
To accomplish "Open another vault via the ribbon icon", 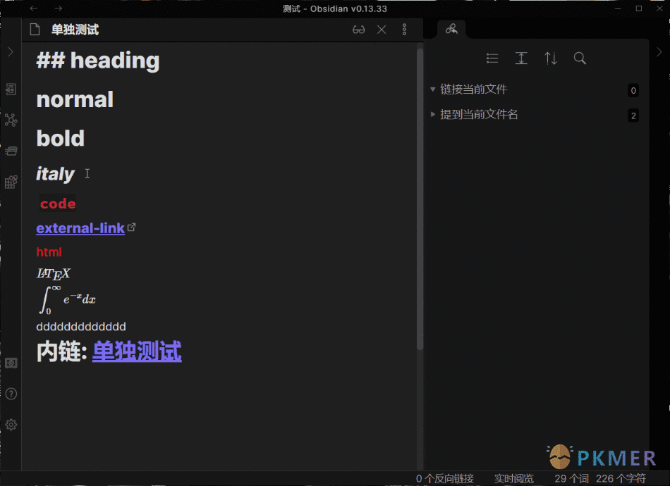I will click(x=11, y=363).
